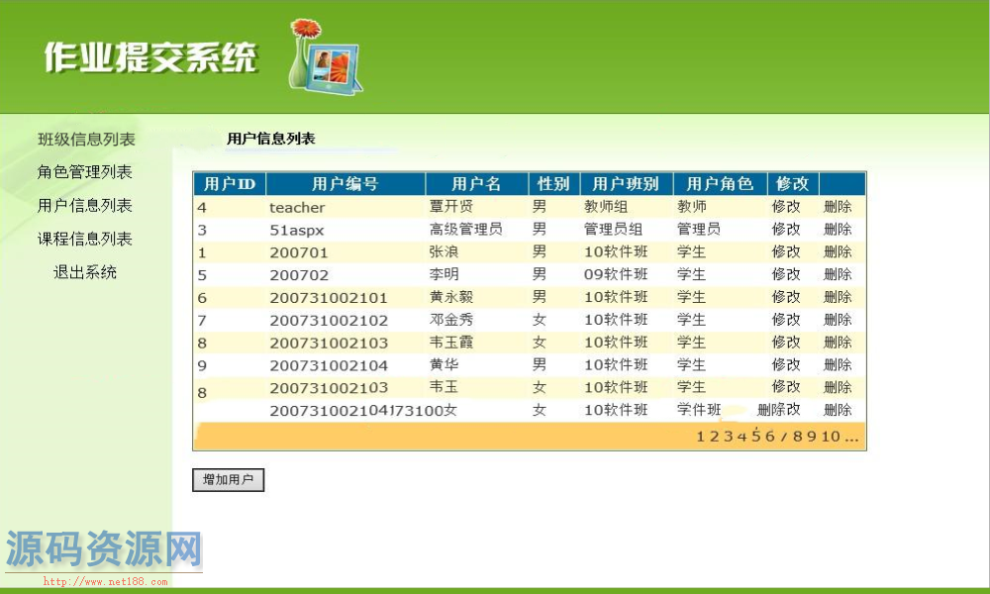Go to page 2 in pagination
This screenshot has height=594, width=990.
(x=715, y=437)
